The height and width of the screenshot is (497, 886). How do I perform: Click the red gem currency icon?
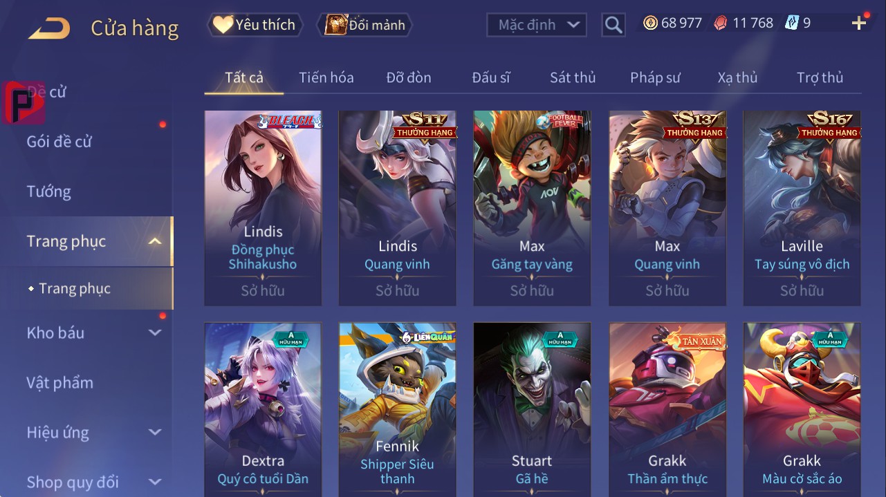[x=721, y=24]
